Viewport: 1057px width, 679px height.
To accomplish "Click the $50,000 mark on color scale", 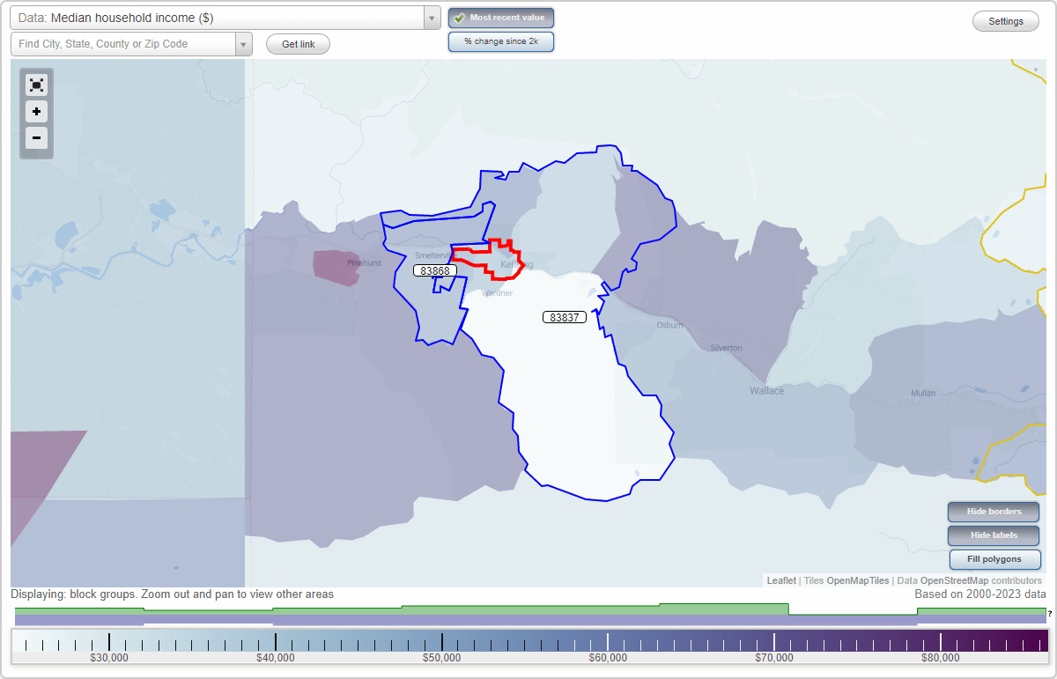I will click(441, 657).
